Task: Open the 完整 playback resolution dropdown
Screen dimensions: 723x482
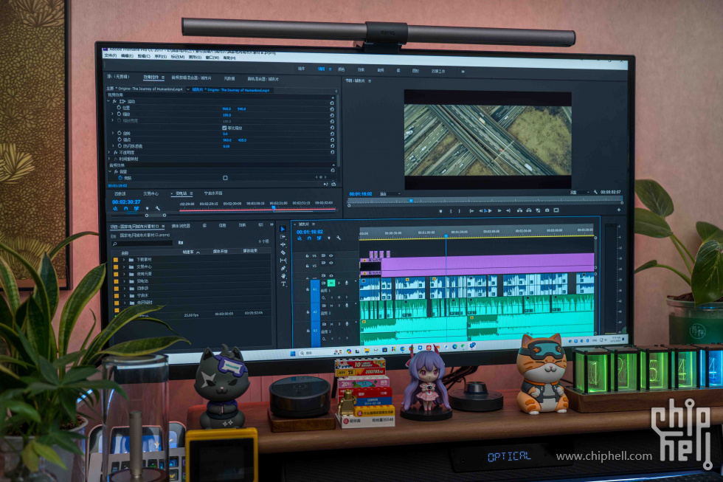Action: click(x=579, y=192)
